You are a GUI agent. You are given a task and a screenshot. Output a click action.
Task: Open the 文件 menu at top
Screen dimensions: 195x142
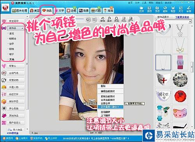pos(137,3)
